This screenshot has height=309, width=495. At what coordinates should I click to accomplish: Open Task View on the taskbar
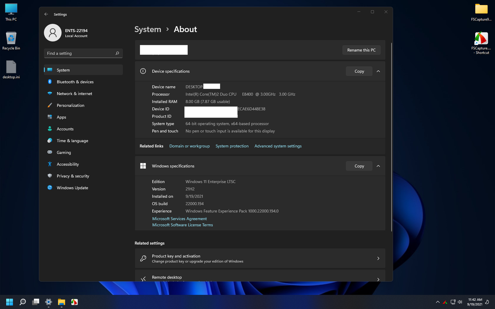(36, 302)
